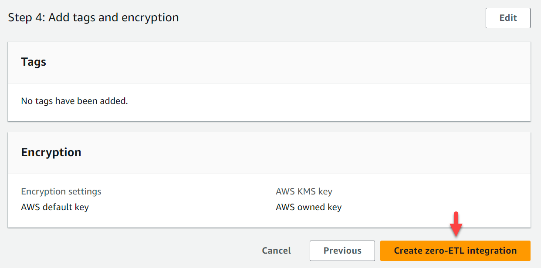Click the Edit button in the top-right corner
Image resolution: width=541 pixels, height=268 pixels.
(507, 18)
